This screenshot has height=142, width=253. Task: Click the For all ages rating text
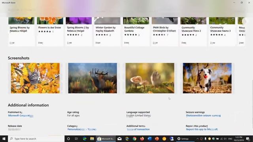point(73,116)
